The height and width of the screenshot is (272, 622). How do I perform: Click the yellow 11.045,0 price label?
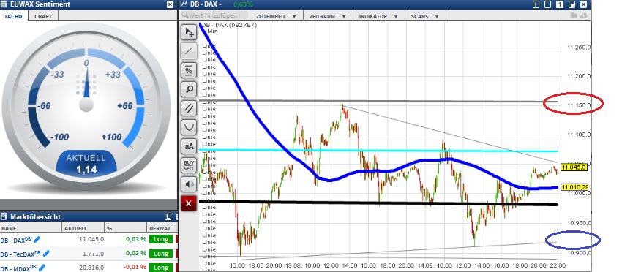pyautogui.click(x=574, y=167)
